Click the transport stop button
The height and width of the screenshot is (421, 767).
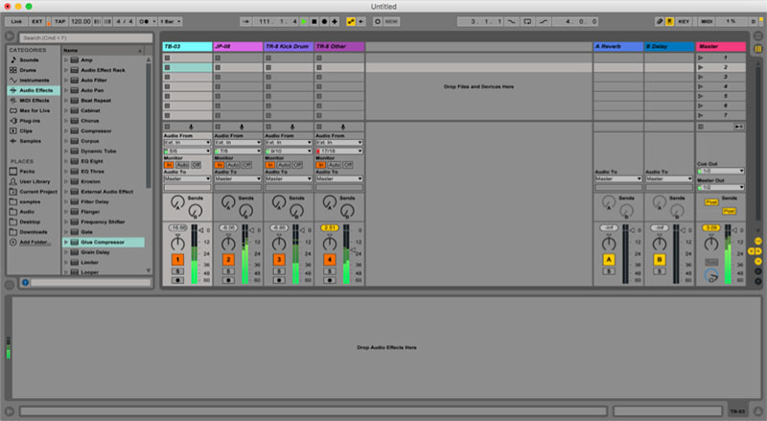pos(314,21)
